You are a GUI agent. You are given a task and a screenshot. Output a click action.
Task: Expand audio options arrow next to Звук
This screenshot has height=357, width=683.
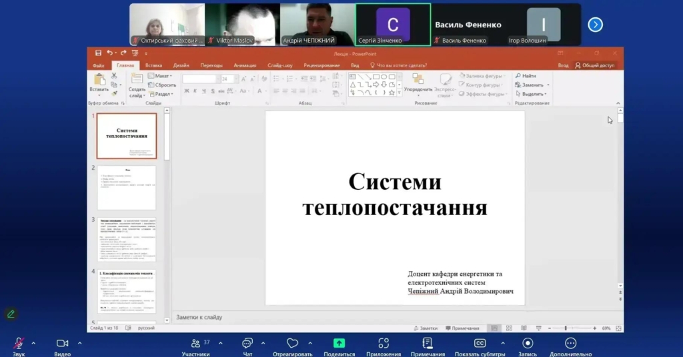coord(33,343)
